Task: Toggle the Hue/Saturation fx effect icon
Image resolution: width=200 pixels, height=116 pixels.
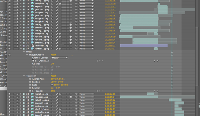Action: click(10, 55)
